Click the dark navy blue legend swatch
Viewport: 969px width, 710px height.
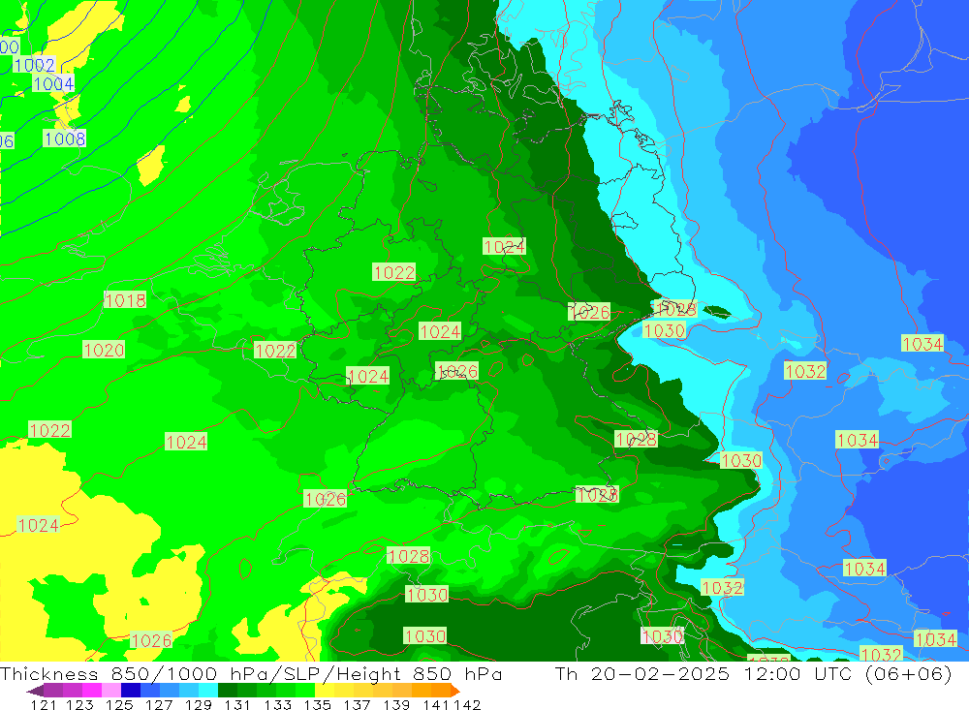tap(131, 690)
